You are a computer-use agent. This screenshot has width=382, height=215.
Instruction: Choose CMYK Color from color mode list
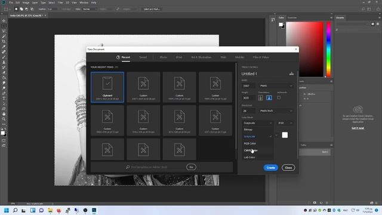tap(257, 150)
